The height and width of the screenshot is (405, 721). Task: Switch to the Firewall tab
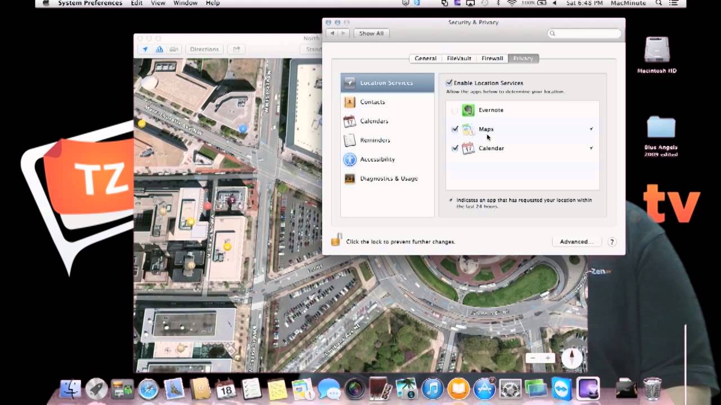click(492, 58)
